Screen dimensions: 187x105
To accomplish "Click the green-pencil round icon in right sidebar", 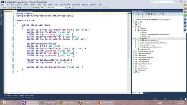I will point(185,30).
